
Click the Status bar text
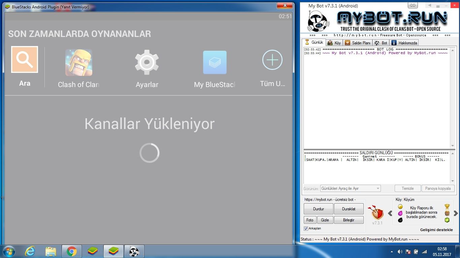pos(360,239)
